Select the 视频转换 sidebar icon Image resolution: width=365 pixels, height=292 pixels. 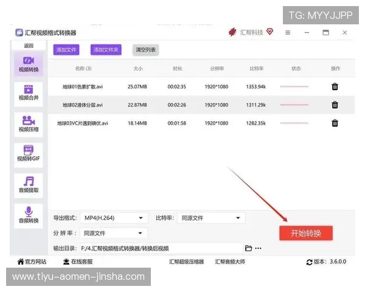pos(28,64)
